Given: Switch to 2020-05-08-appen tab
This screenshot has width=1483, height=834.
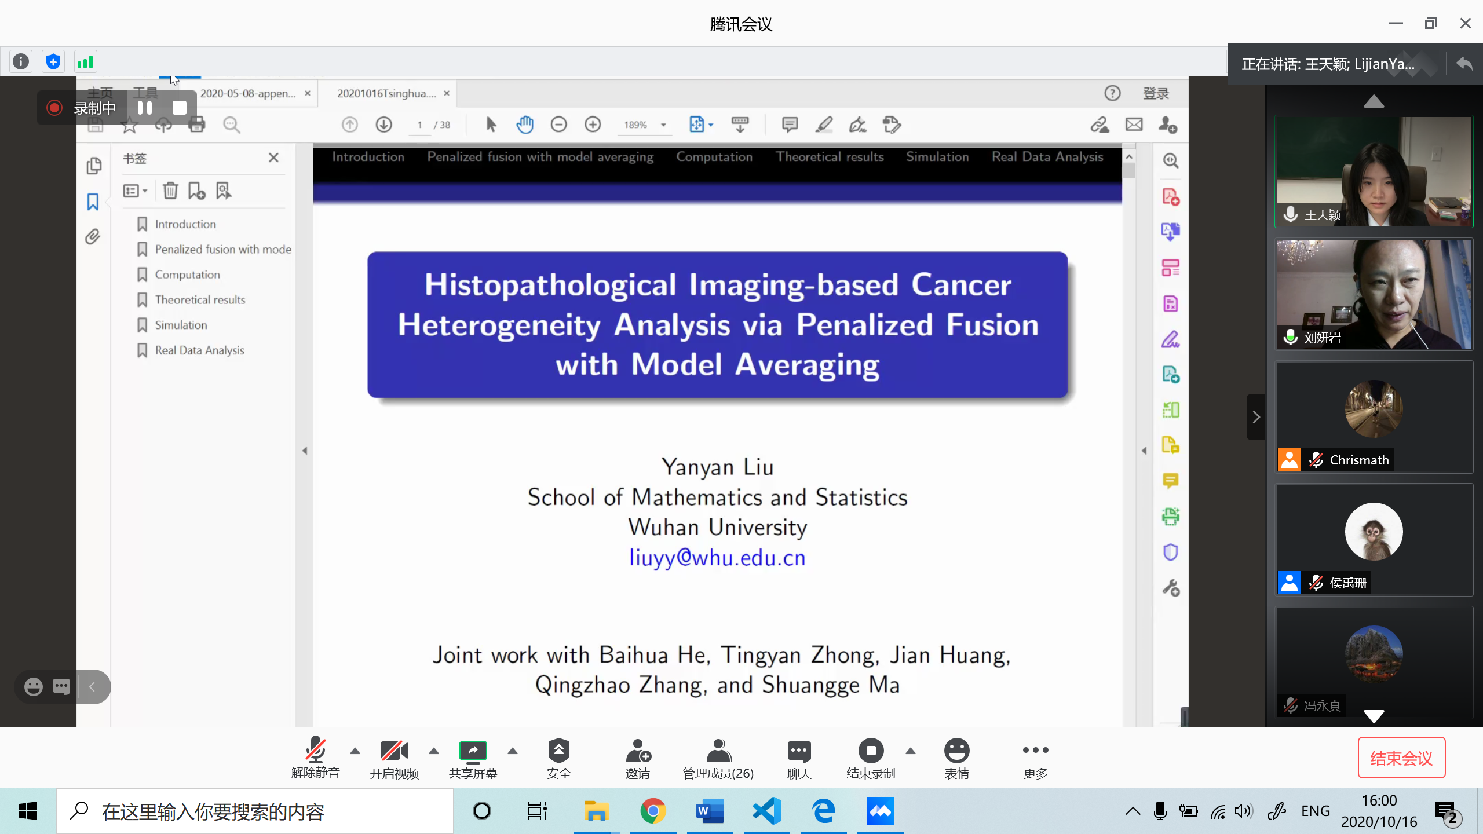Looking at the screenshot, I should [x=248, y=93].
